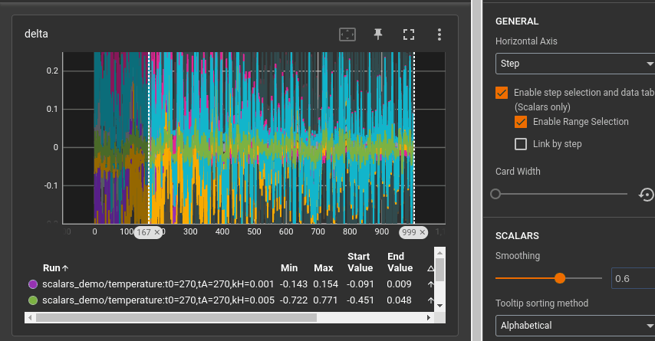This screenshot has height=341, width=655.
Task: Click the Max value 0.771
Action: (325, 300)
